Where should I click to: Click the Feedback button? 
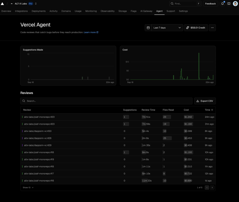(x=210, y=4)
